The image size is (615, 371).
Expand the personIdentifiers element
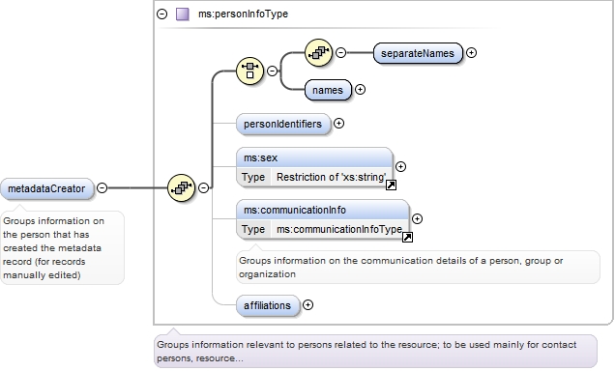point(338,124)
